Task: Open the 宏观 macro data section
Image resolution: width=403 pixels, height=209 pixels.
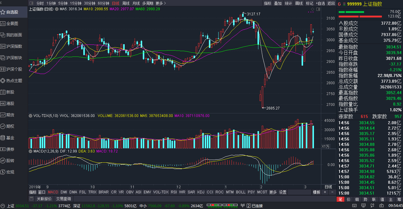Action: click(10, 172)
